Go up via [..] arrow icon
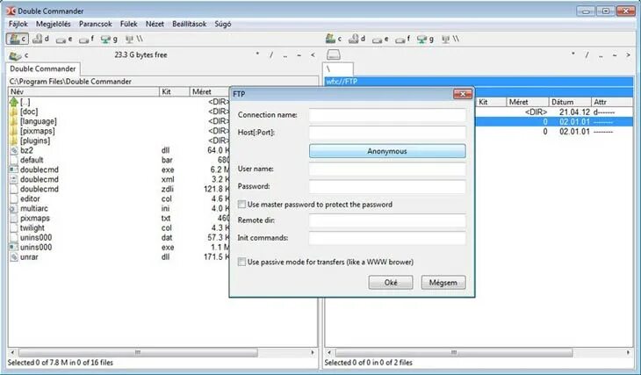This screenshot has height=375, width=641. coord(14,102)
